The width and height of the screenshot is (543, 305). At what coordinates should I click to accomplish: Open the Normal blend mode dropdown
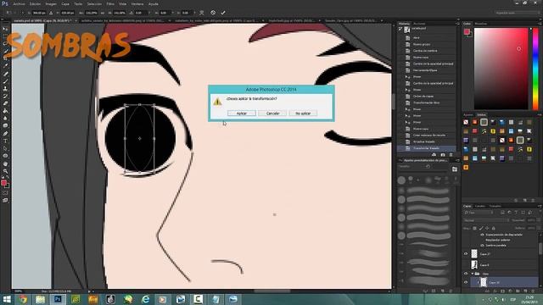(486, 220)
